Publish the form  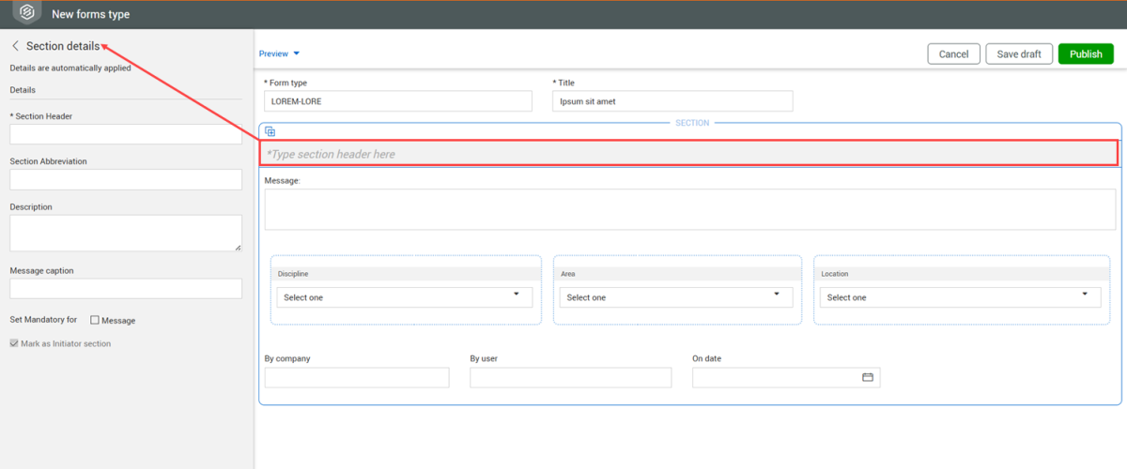[1085, 54]
